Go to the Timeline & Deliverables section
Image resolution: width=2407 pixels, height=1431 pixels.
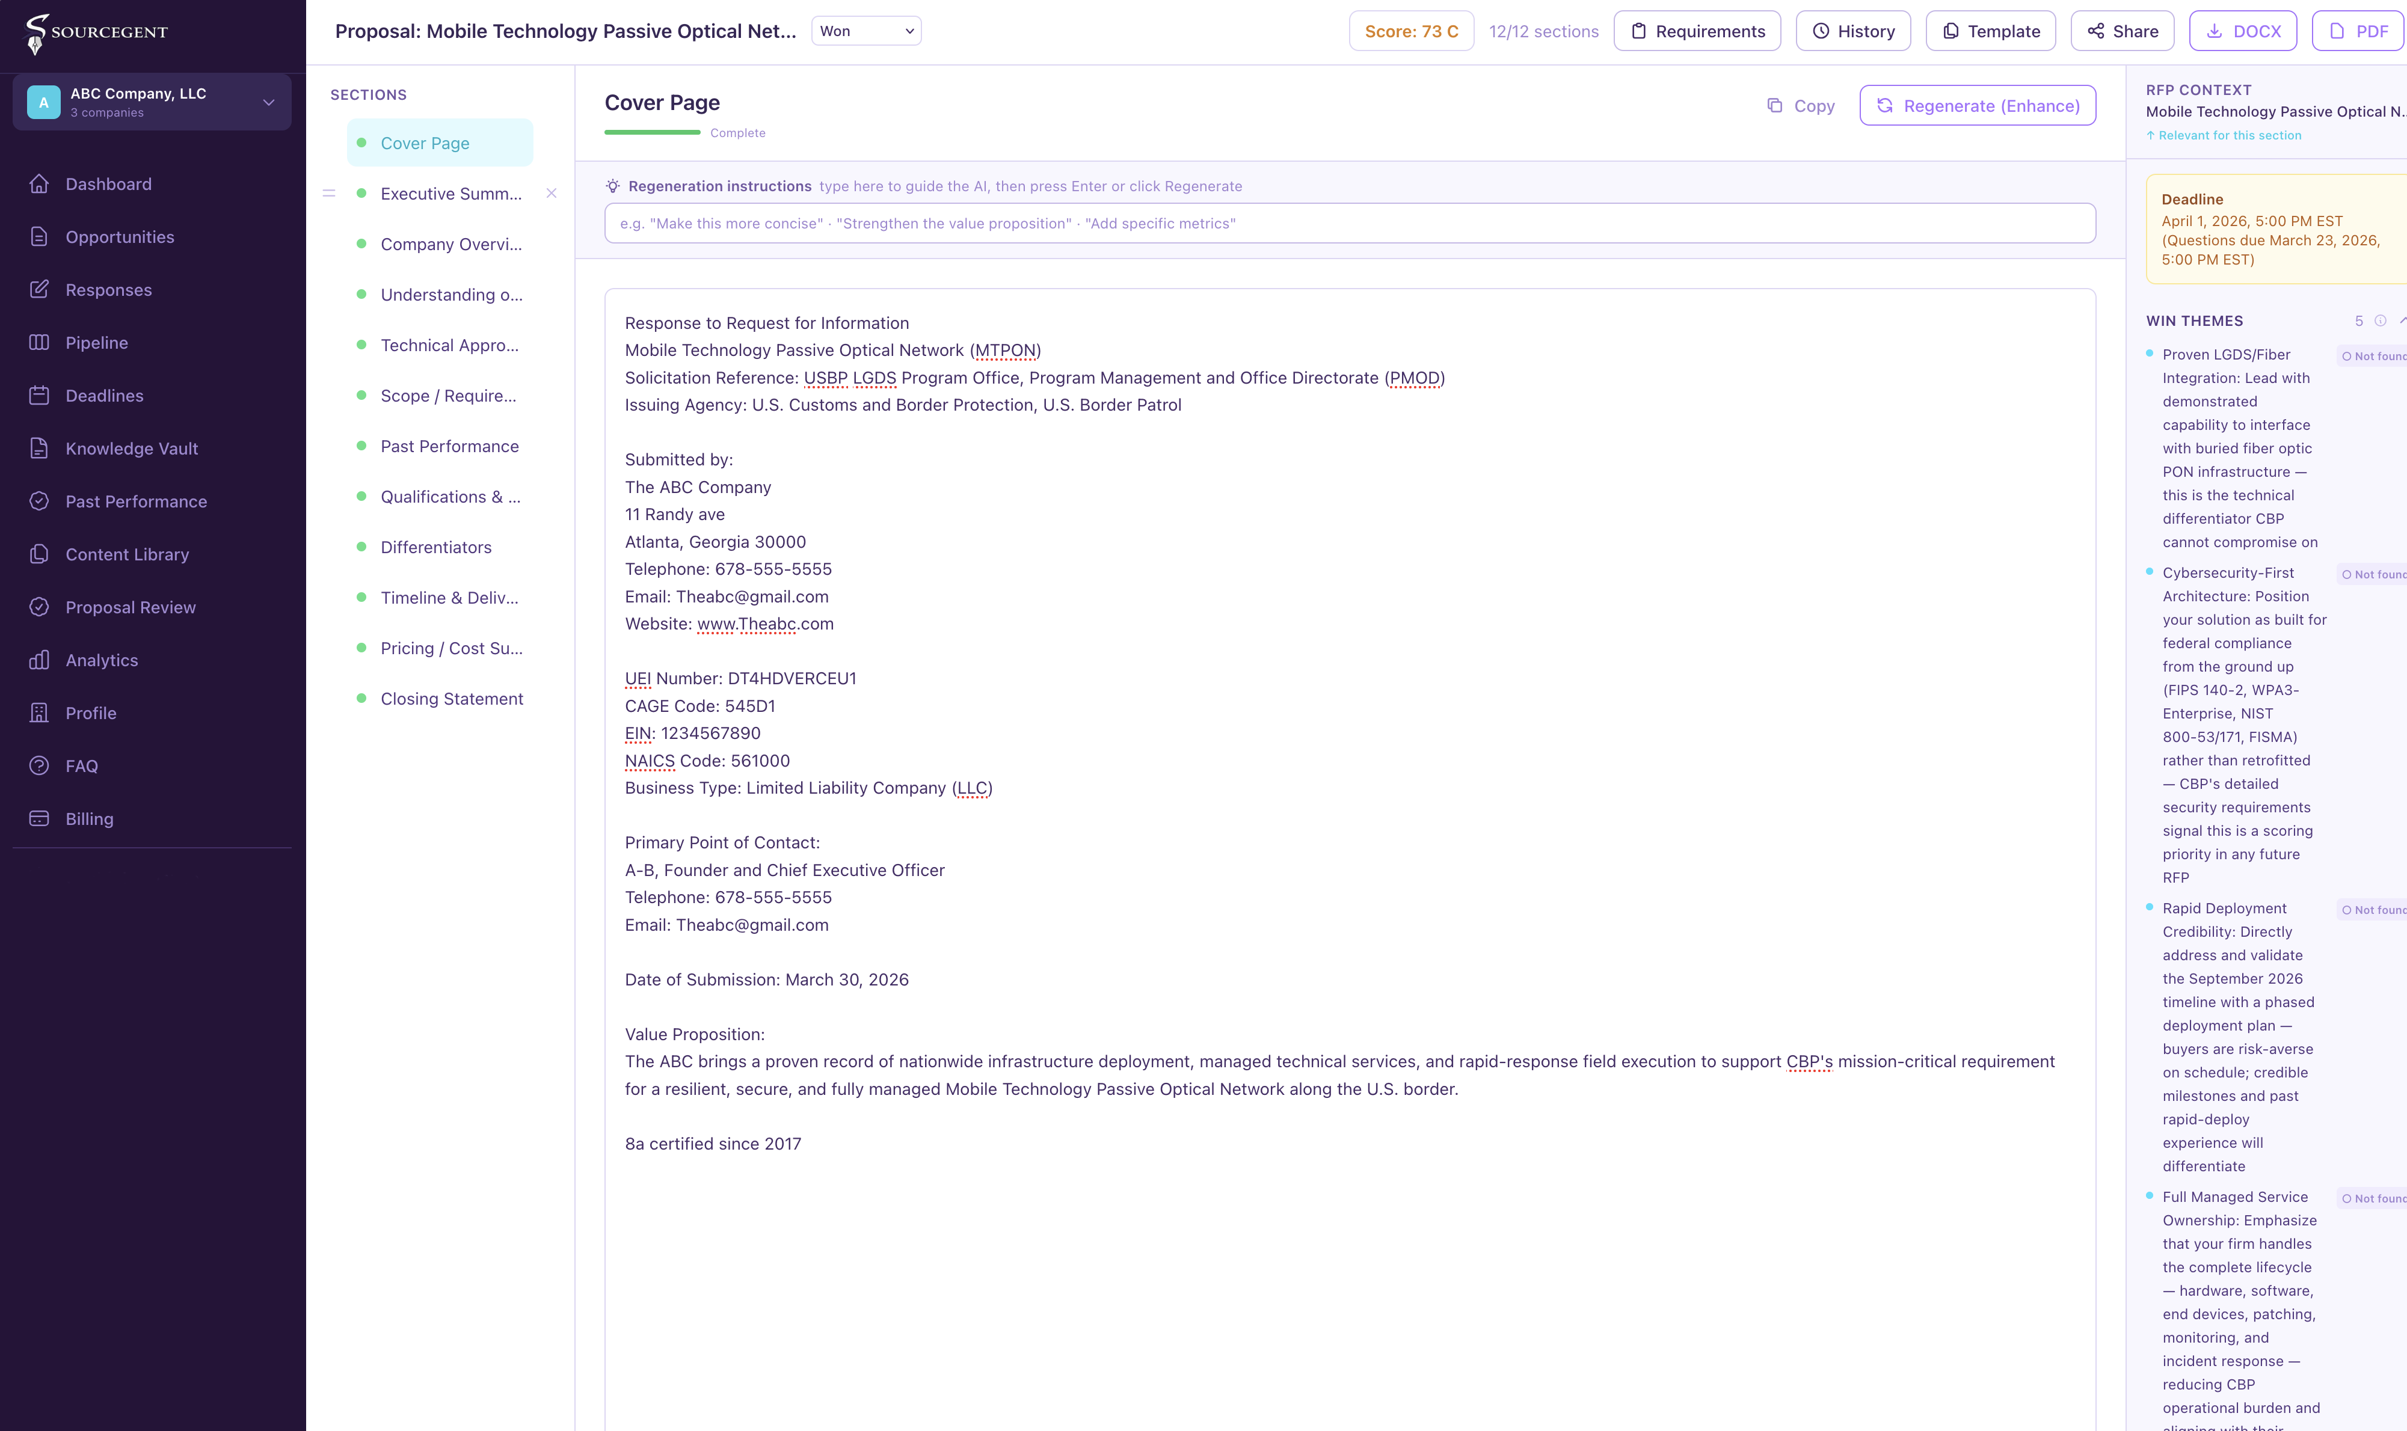440,598
